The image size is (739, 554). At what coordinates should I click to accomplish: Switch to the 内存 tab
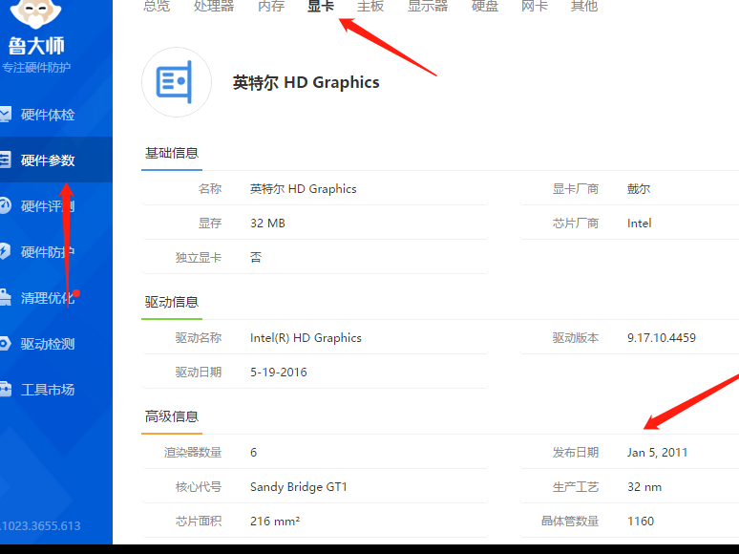(x=271, y=6)
